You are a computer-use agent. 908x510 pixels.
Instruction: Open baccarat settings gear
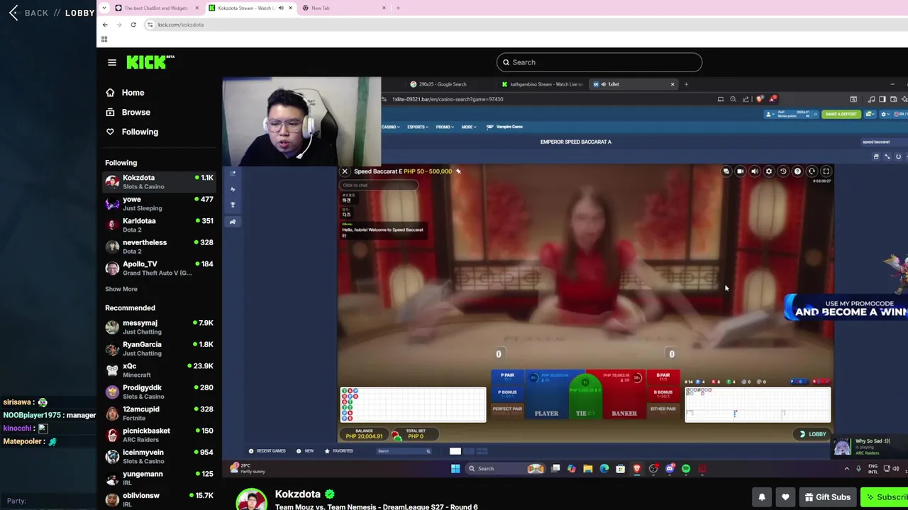tap(769, 171)
